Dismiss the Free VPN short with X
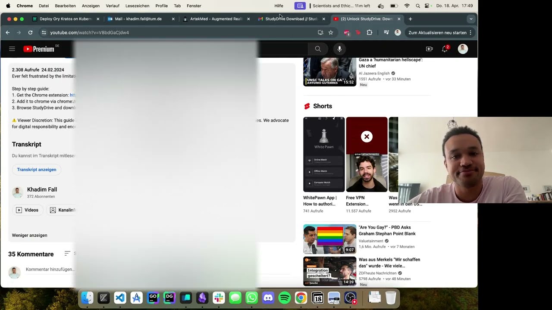 [x=367, y=136]
